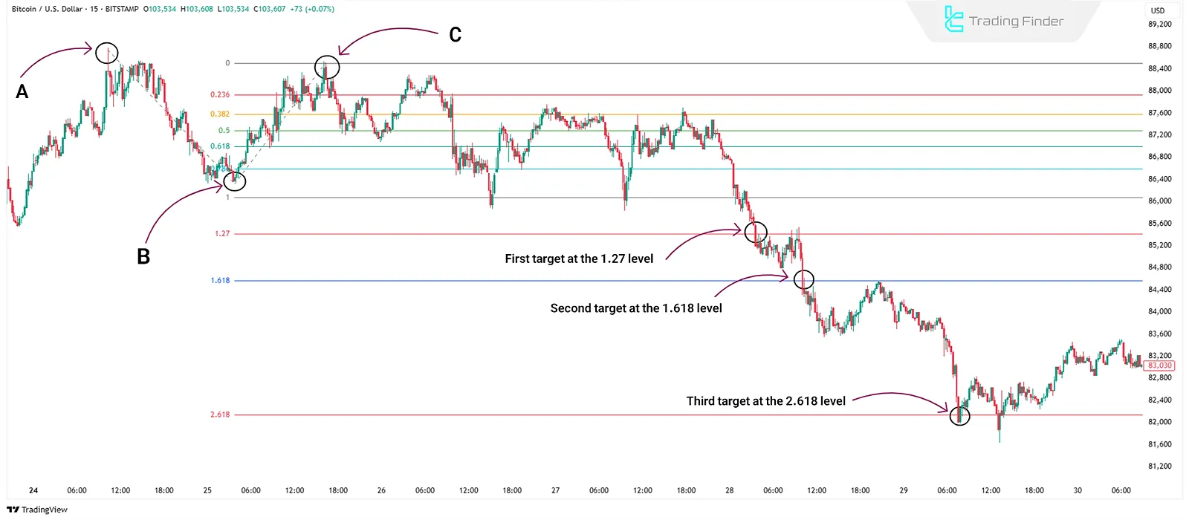The height and width of the screenshot is (520, 1189).
Task: Click the 82,400 price axis label
Action: click(1160, 400)
